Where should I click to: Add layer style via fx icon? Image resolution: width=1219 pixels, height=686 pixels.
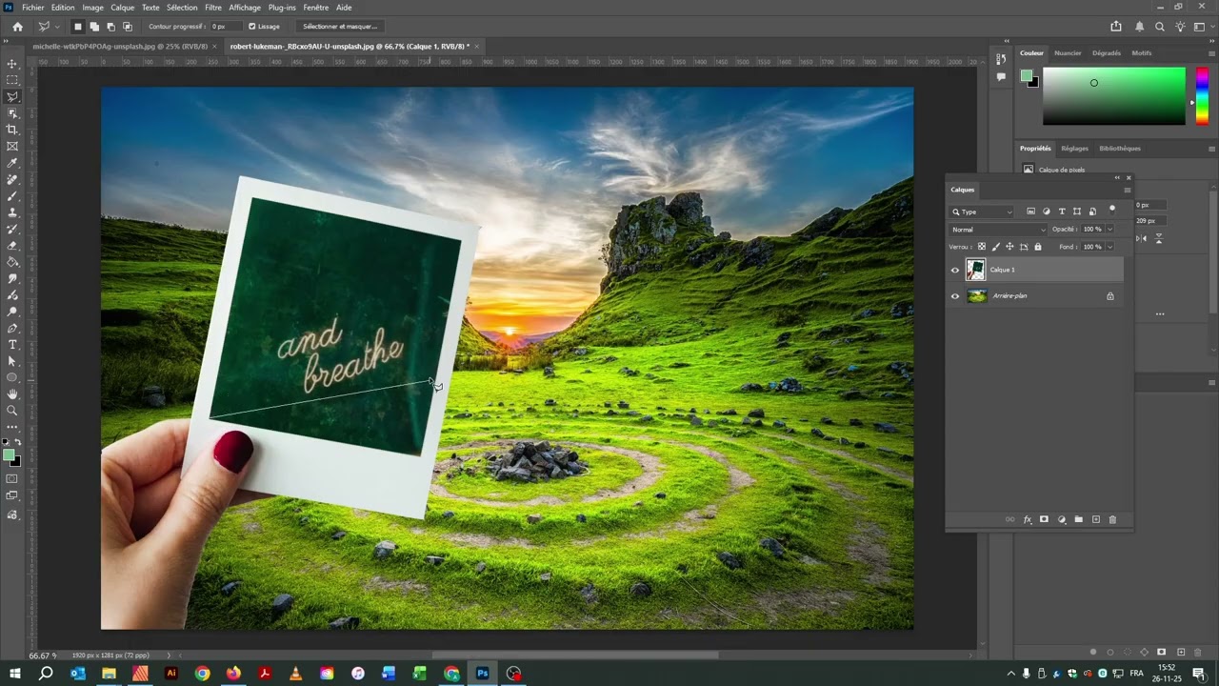tap(1028, 519)
